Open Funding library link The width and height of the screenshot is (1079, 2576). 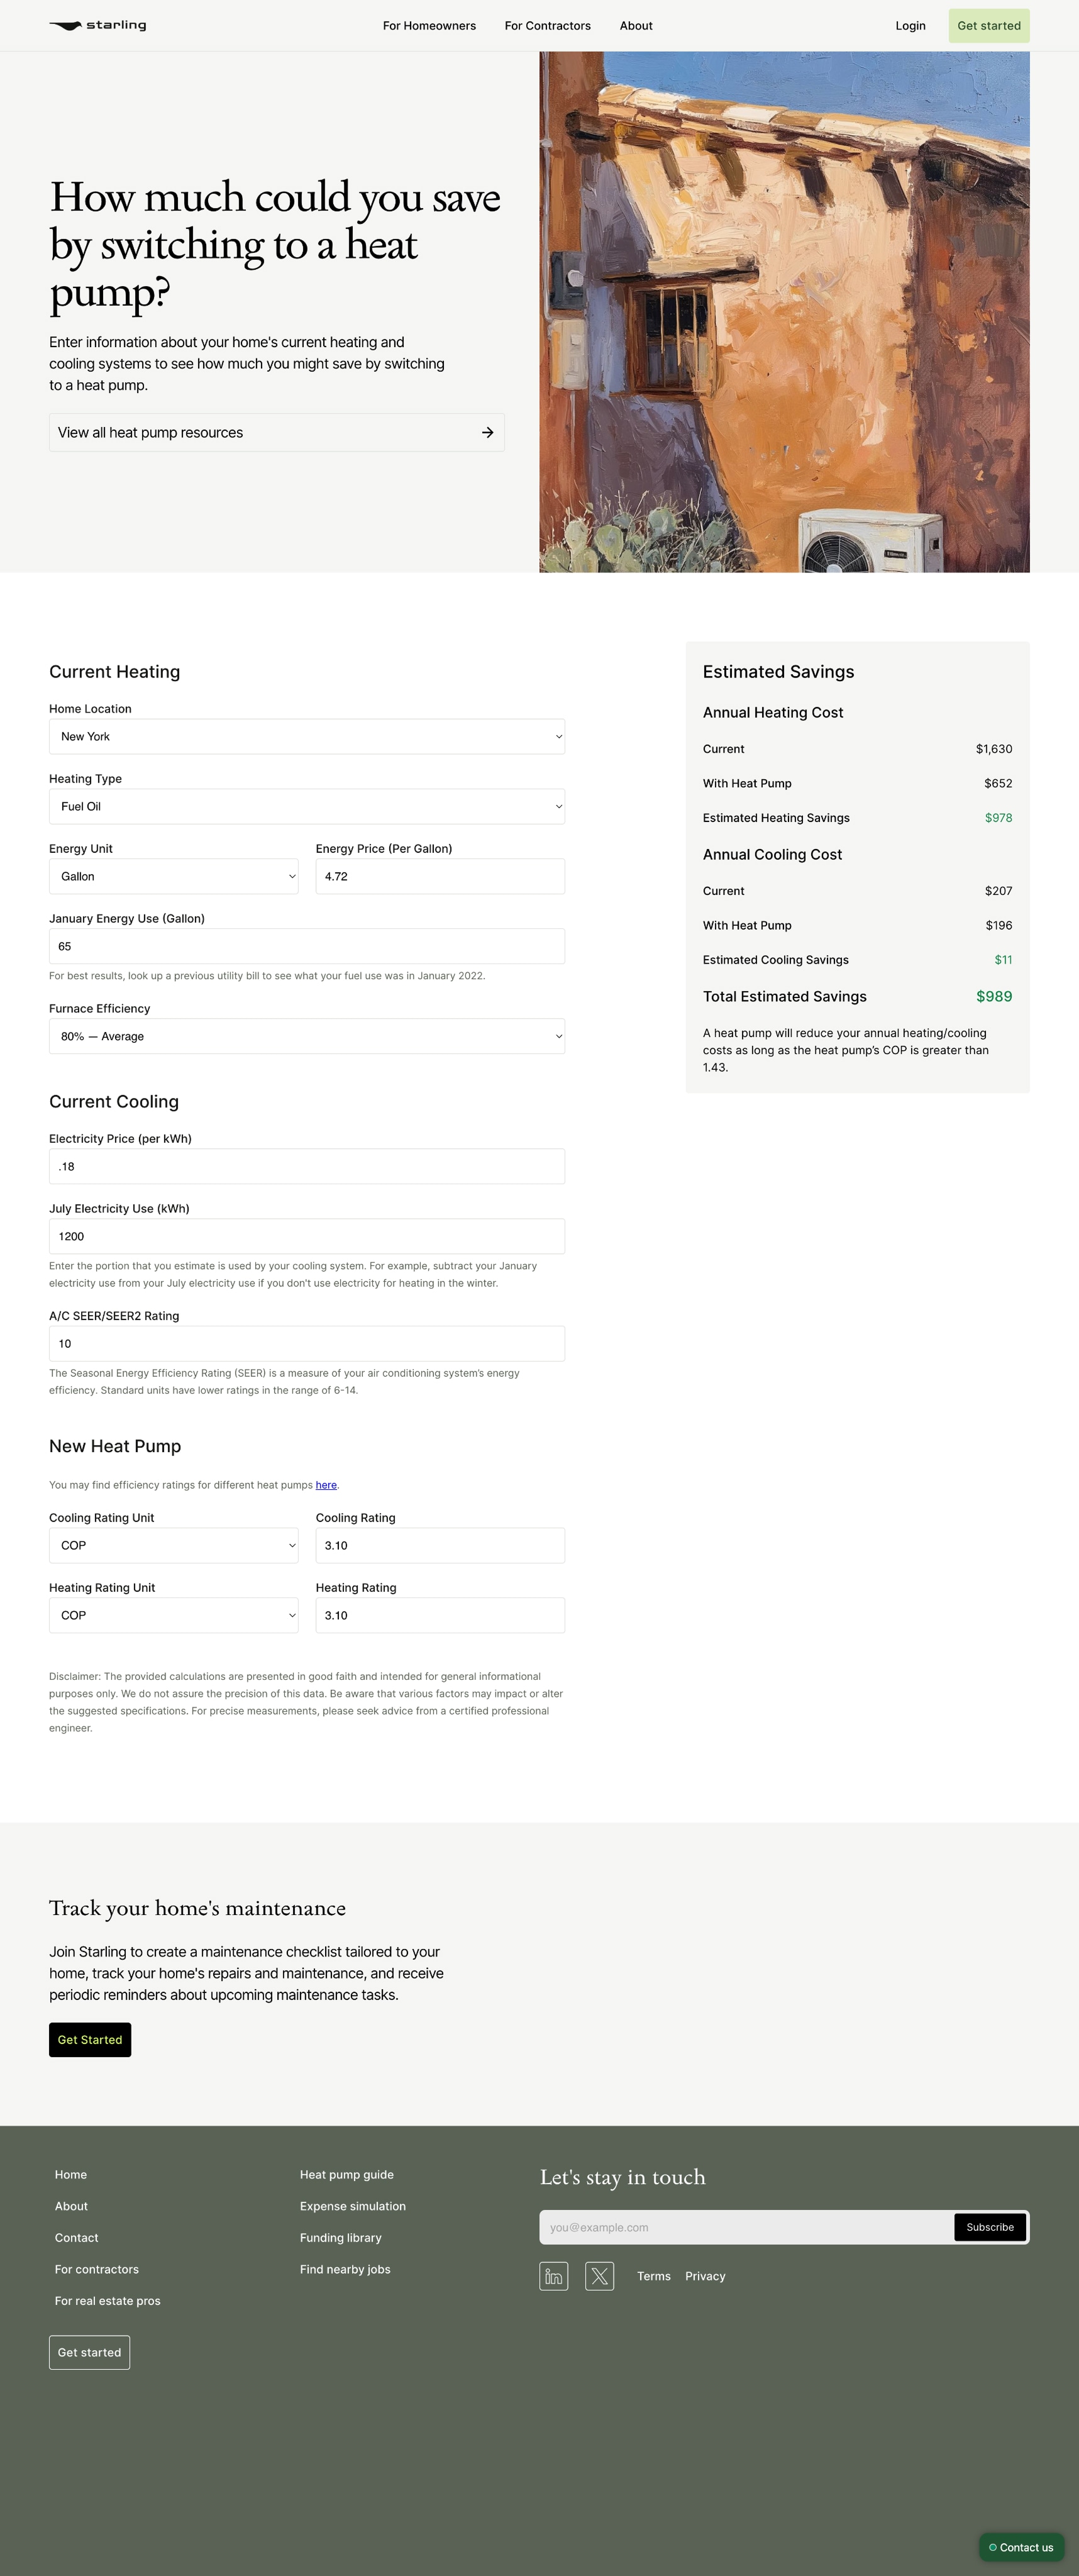coord(341,2237)
